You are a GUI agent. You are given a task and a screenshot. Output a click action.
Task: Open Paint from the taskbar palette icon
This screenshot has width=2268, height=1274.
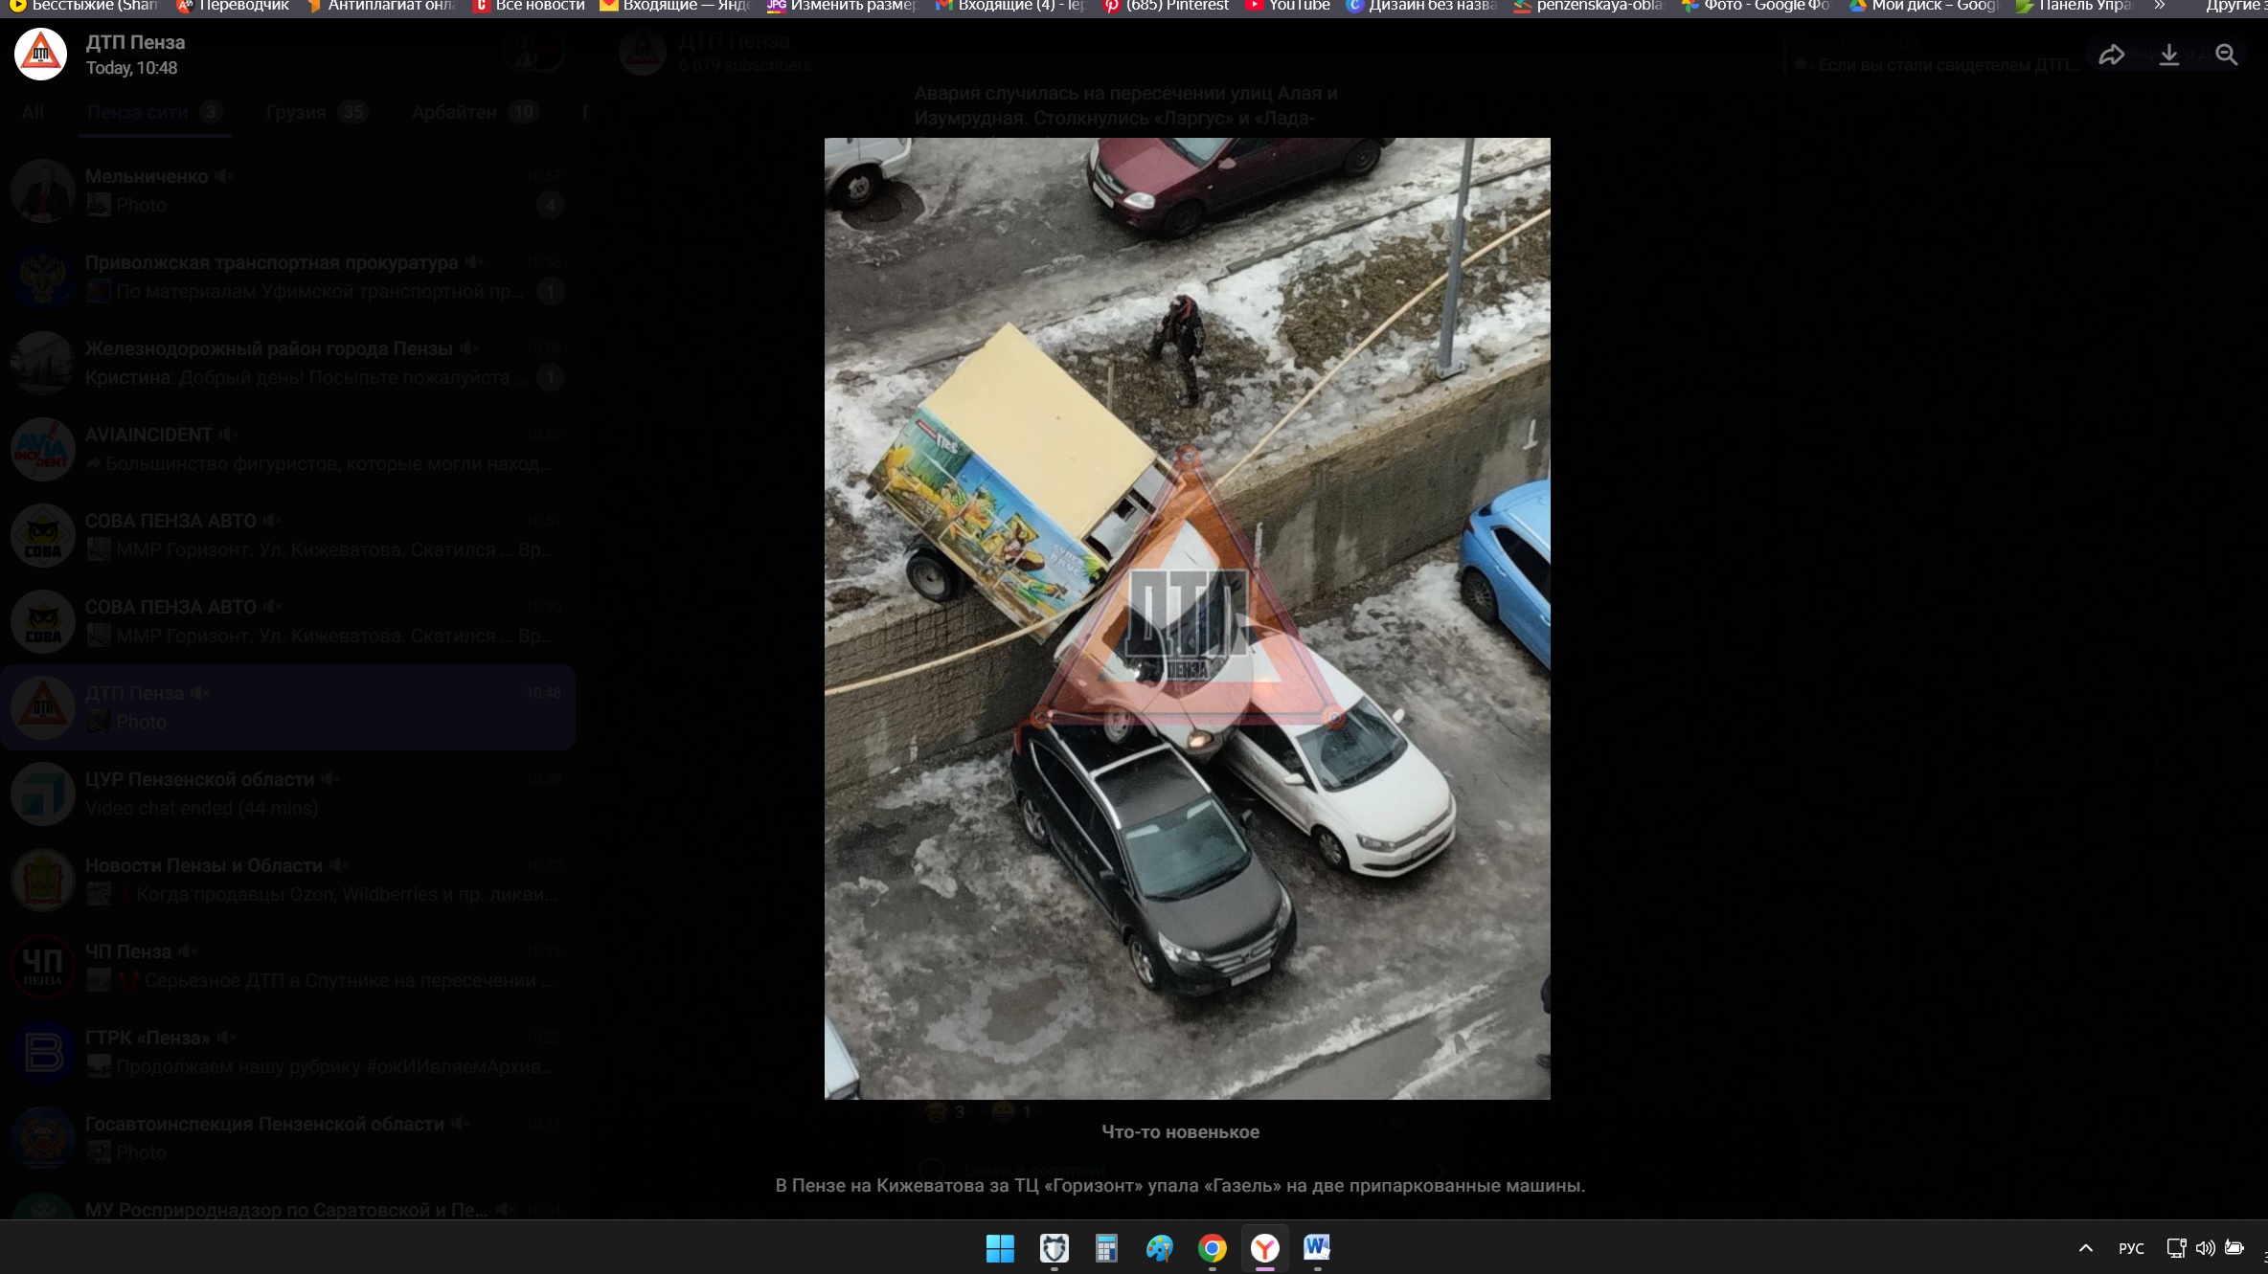pos(1159,1248)
